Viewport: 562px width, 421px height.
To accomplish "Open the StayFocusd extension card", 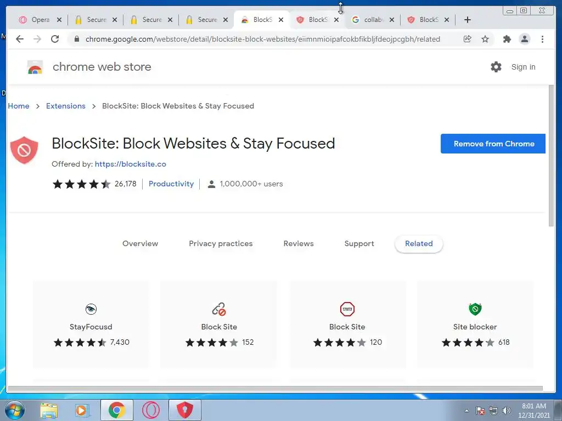I will [91, 325].
